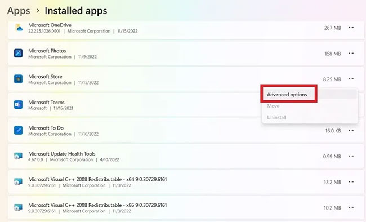Screen dimensions: 366x222
Task: Click the Visual C++ 2008 x64 icon
Action: pyautogui.click(x=18, y=182)
